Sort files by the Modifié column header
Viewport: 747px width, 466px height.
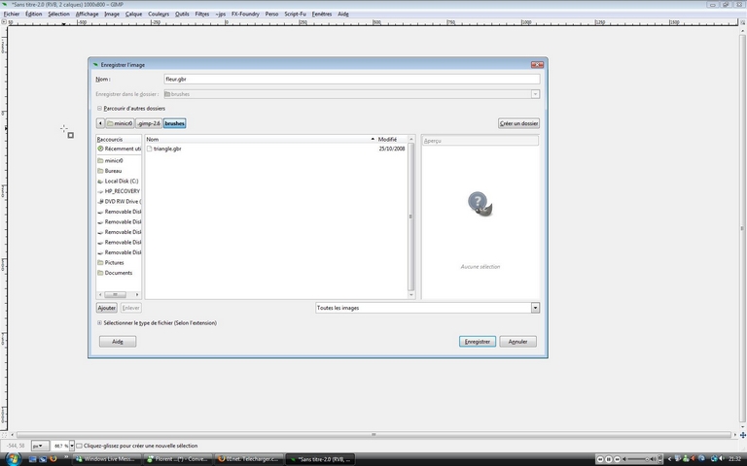point(392,140)
